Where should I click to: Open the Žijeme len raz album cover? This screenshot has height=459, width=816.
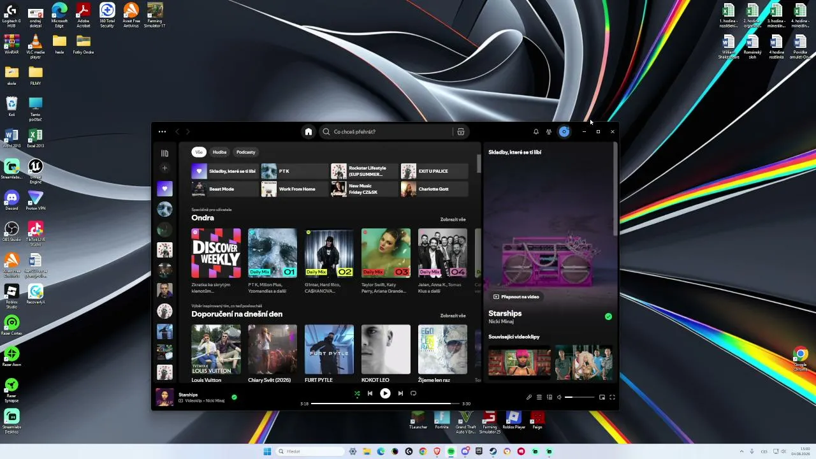442,349
